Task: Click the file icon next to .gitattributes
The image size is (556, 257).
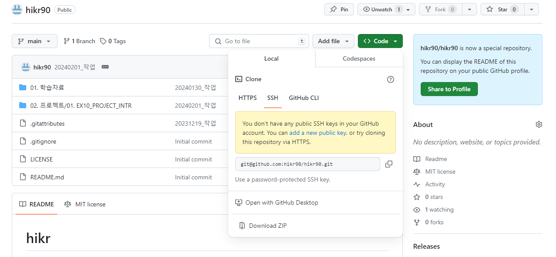Action: (x=23, y=123)
